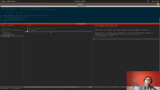The image size is (160, 90).
Task: Click the $html assignment line in the editor
Action: click(42, 28)
